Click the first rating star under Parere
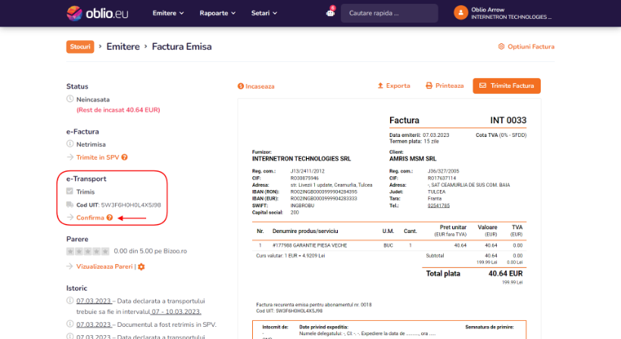Screen dimensions: 621x339 (x=70, y=251)
